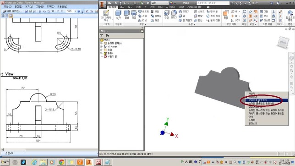Expand the Modify (수정) panel dropdown

tap(192, 24)
